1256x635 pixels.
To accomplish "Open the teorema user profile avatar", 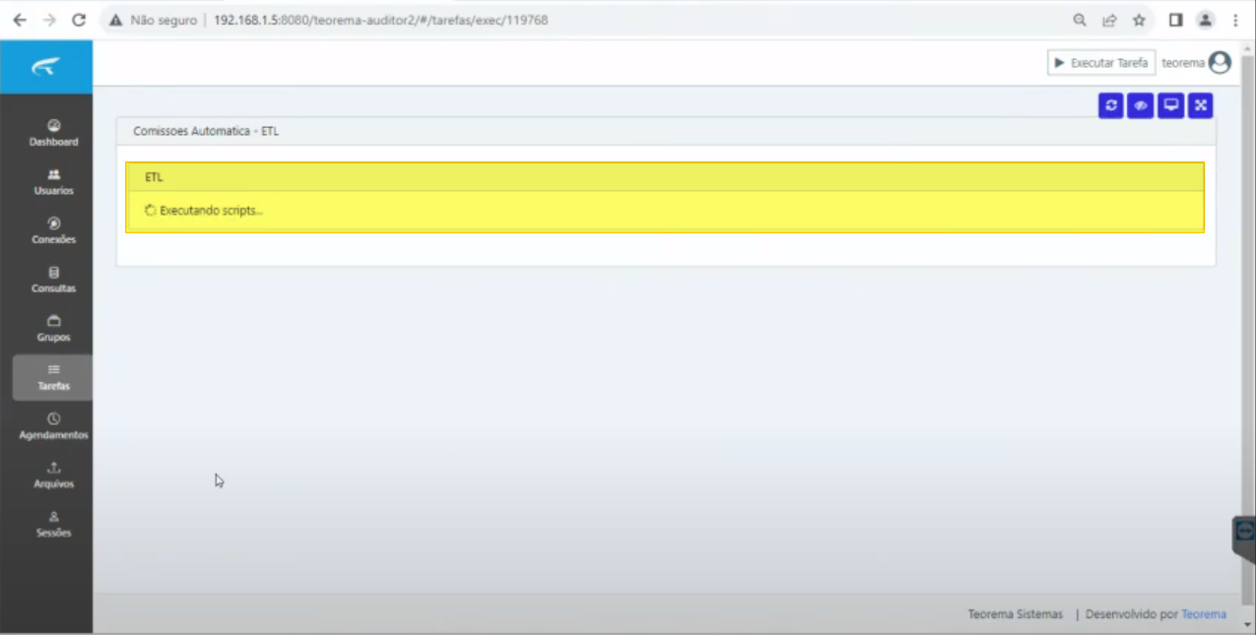I will pyautogui.click(x=1220, y=63).
